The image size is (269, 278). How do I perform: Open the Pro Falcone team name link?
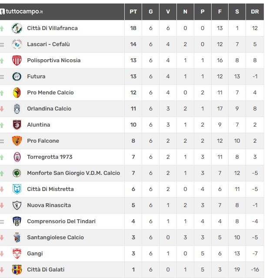tap(43, 141)
